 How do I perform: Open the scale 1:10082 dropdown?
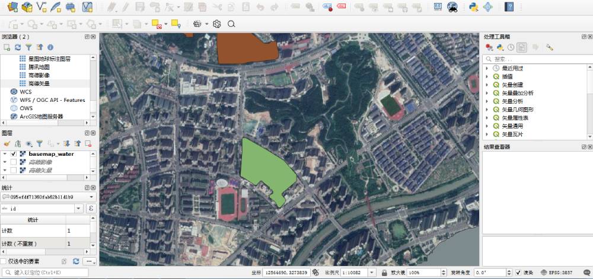372,272
